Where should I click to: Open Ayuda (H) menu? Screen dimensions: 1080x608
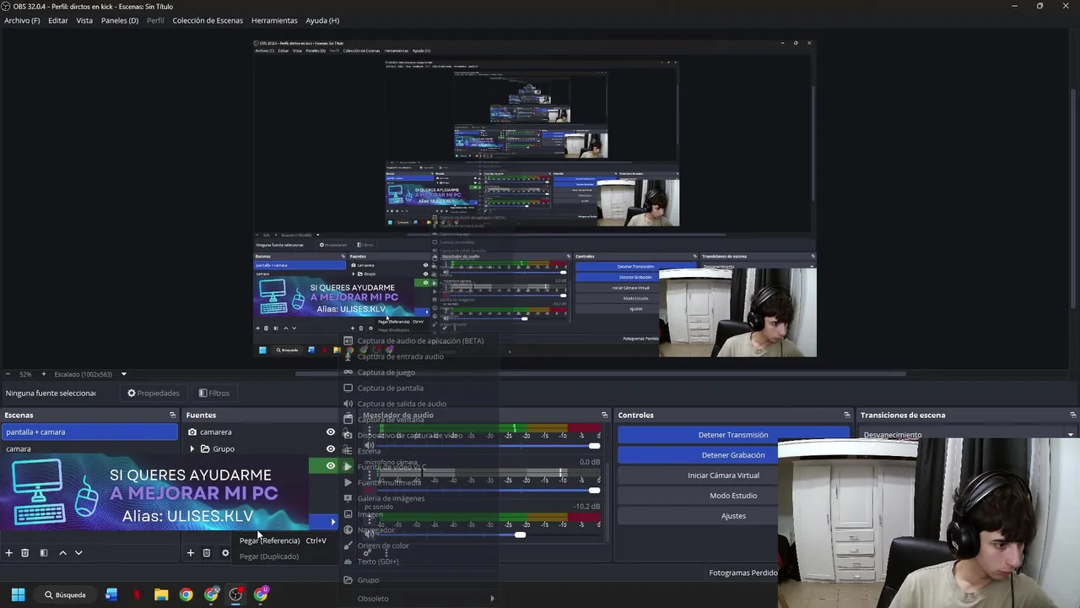322,20
